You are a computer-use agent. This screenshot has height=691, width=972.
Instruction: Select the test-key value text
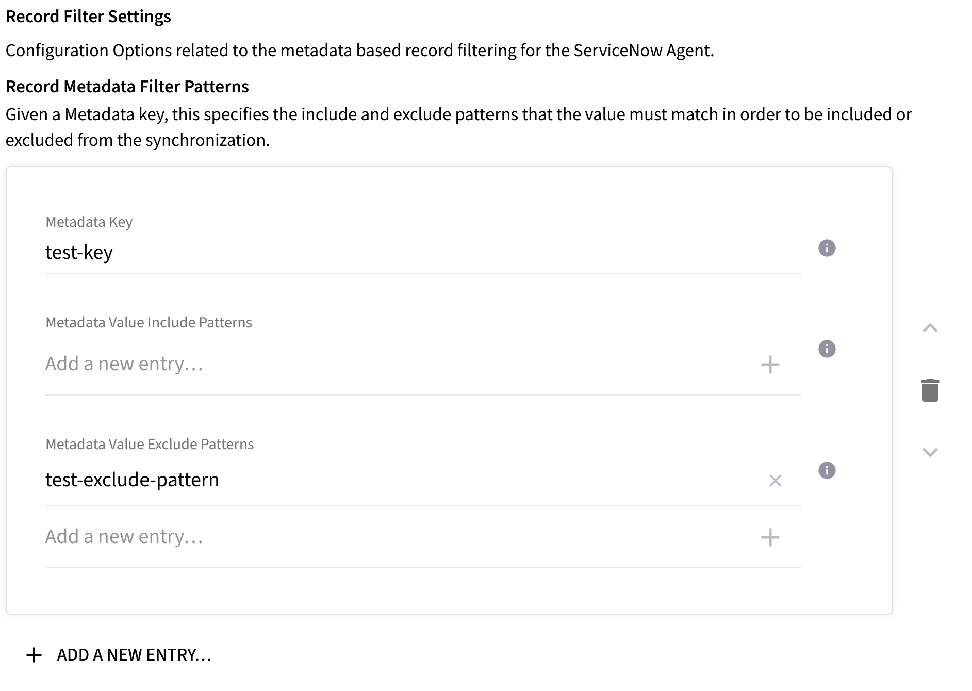pos(78,252)
